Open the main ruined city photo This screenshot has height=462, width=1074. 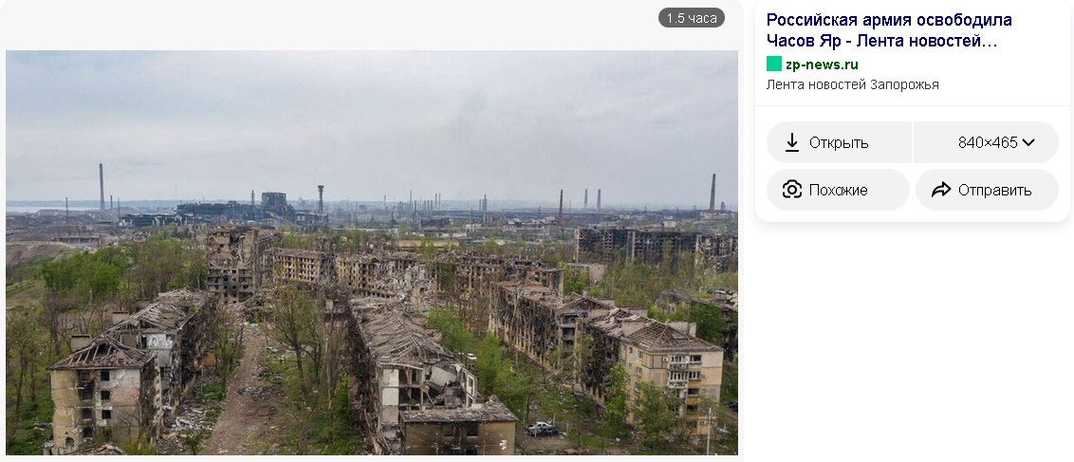[372, 252]
